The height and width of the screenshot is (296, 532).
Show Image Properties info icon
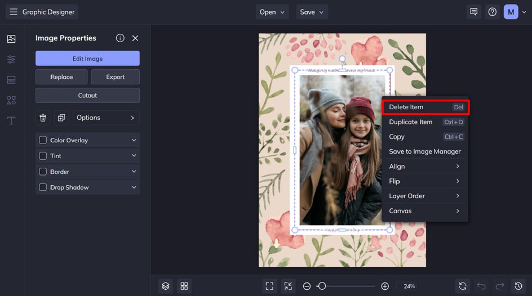coord(120,38)
